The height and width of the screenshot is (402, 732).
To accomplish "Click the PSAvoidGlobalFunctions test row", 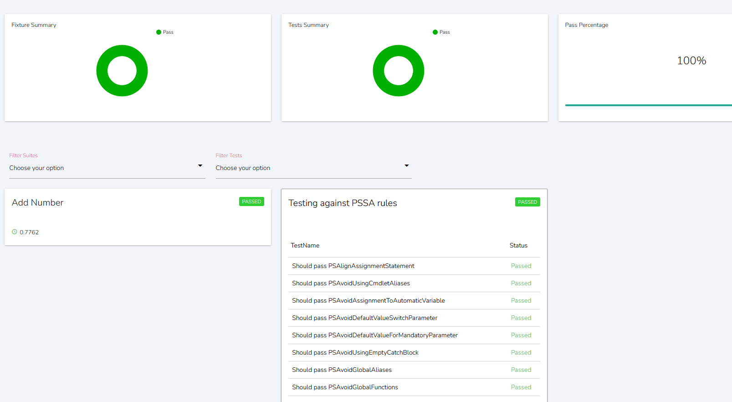I will (345, 387).
